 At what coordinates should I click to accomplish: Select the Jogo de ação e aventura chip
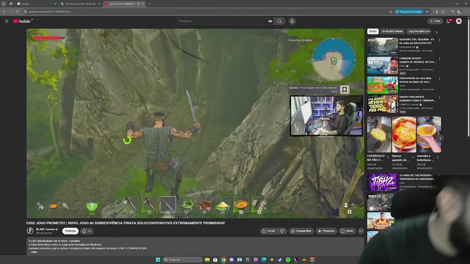click(x=419, y=31)
